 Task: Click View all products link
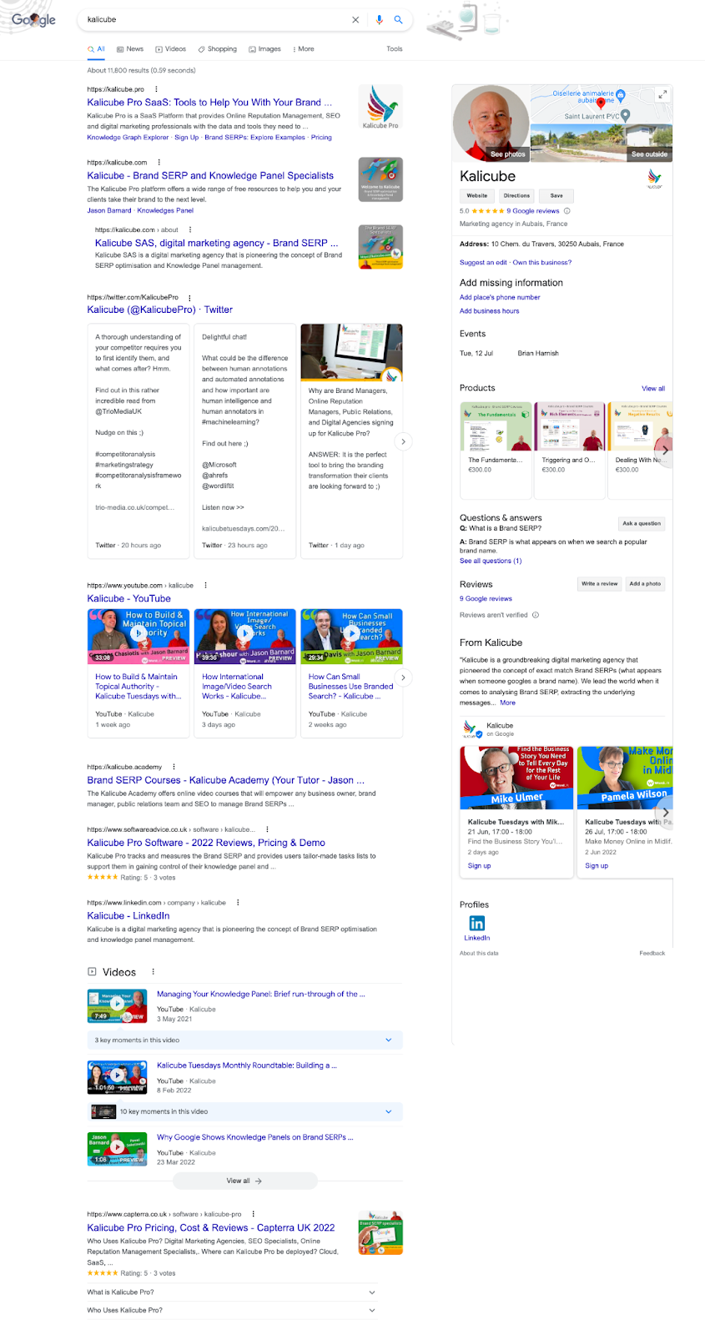pos(653,389)
